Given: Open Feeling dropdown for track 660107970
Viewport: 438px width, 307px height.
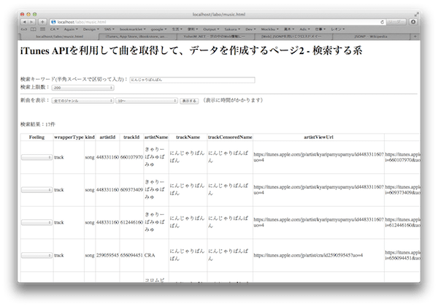Looking at the screenshot, I should click(x=36, y=157).
